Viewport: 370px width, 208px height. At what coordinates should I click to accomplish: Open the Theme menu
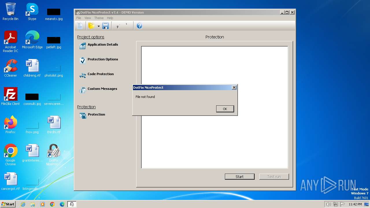pyautogui.click(x=99, y=18)
